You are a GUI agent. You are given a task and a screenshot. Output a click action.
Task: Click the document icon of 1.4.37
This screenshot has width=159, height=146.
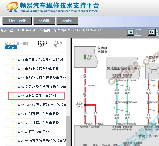[12, 114]
